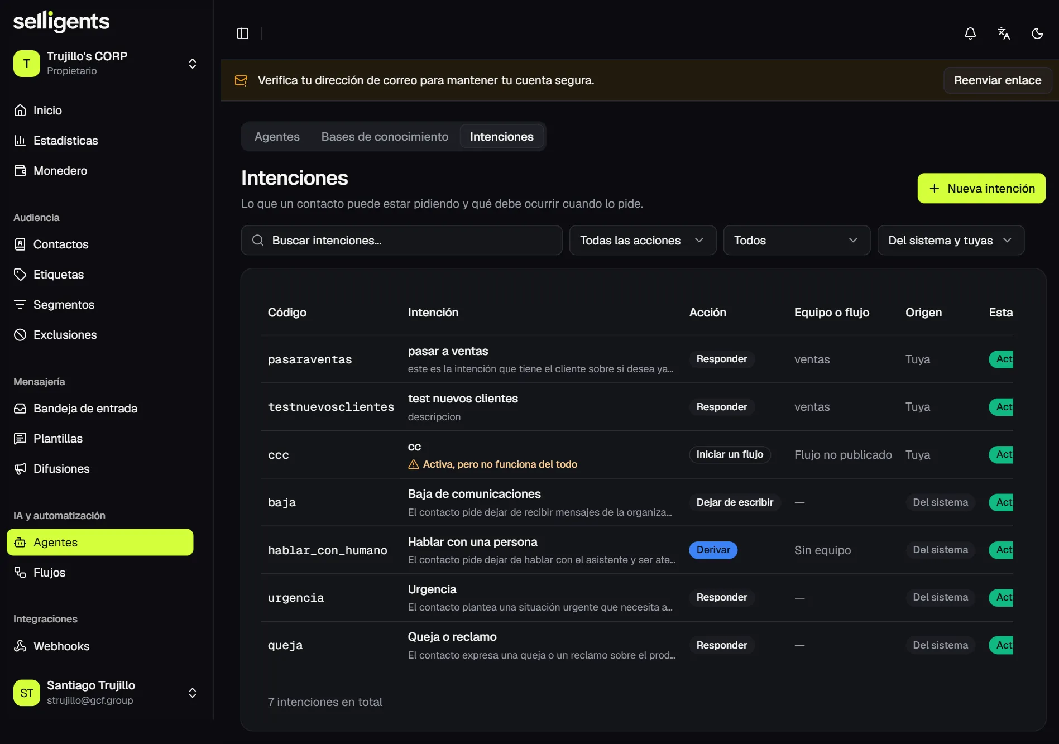This screenshot has width=1059, height=744.
Task: Click the selligents logo
Action: point(61,22)
